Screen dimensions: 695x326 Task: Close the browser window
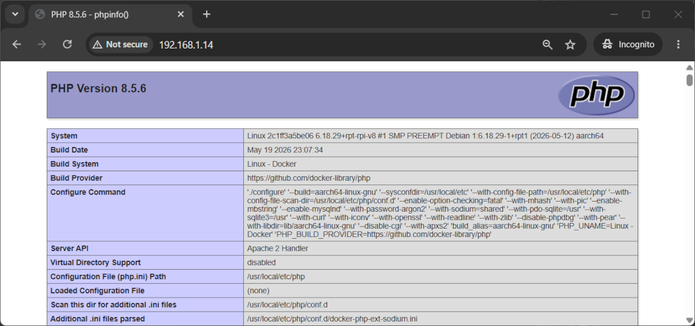click(x=678, y=14)
